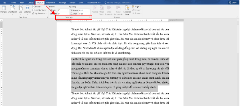
Task: Open the Paragraph dialog launcher
Action: [x=90, y=17]
